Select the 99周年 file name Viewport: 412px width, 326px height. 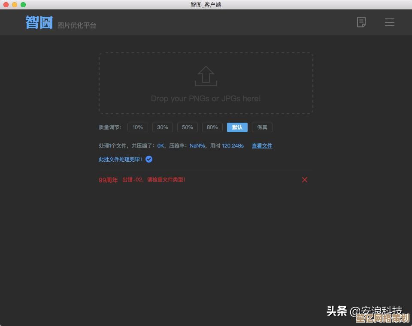tap(108, 180)
